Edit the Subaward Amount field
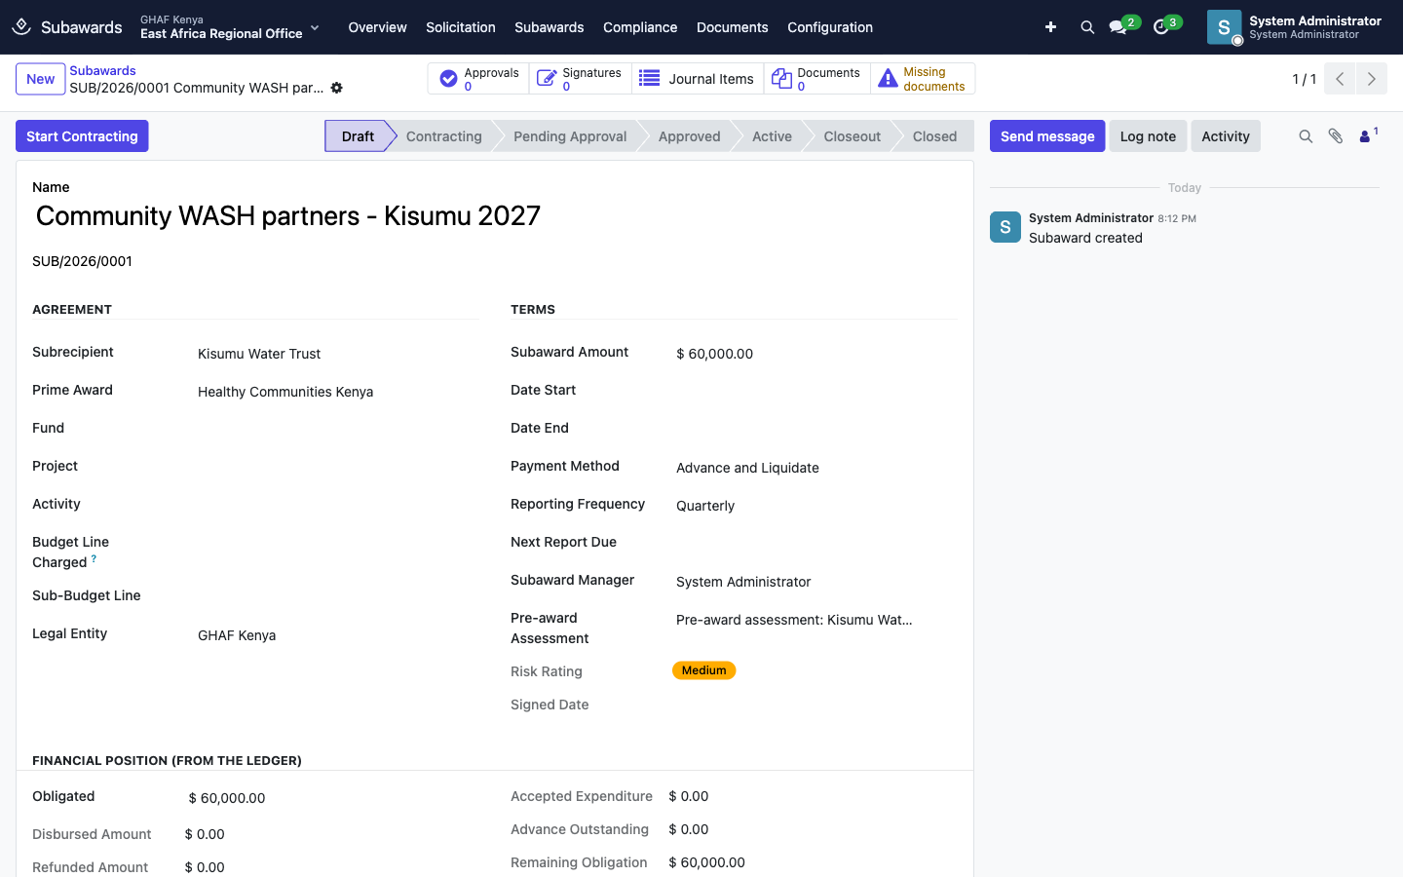Image resolution: width=1403 pixels, height=877 pixels. pyautogui.click(x=815, y=354)
